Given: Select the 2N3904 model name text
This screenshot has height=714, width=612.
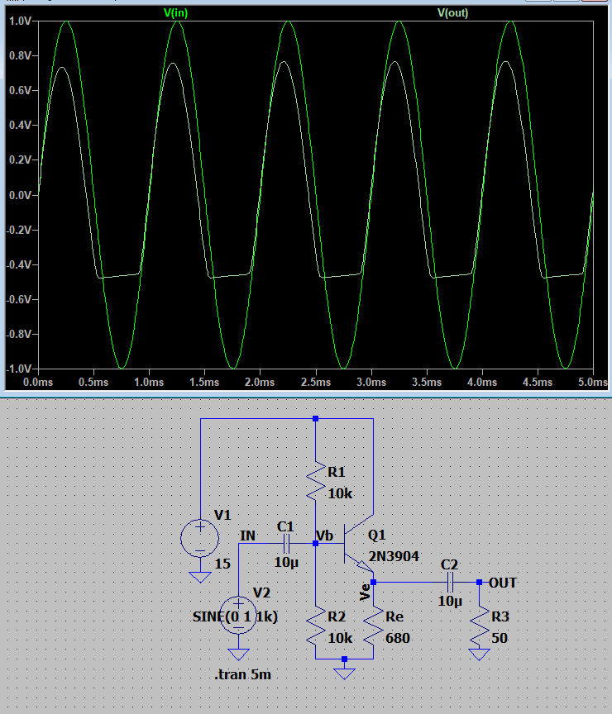Looking at the screenshot, I should pos(394,555).
